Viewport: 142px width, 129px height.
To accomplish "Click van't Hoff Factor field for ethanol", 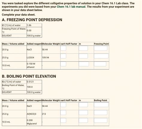I will [x=63, y=64].
